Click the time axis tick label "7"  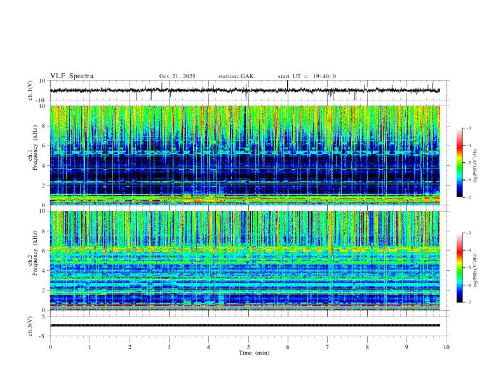[x=328, y=347]
